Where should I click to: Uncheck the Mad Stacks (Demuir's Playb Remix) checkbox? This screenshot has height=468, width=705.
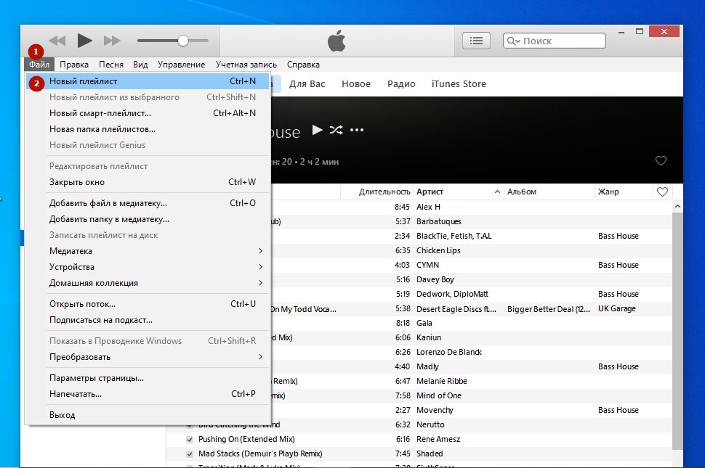(x=190, y=454)
